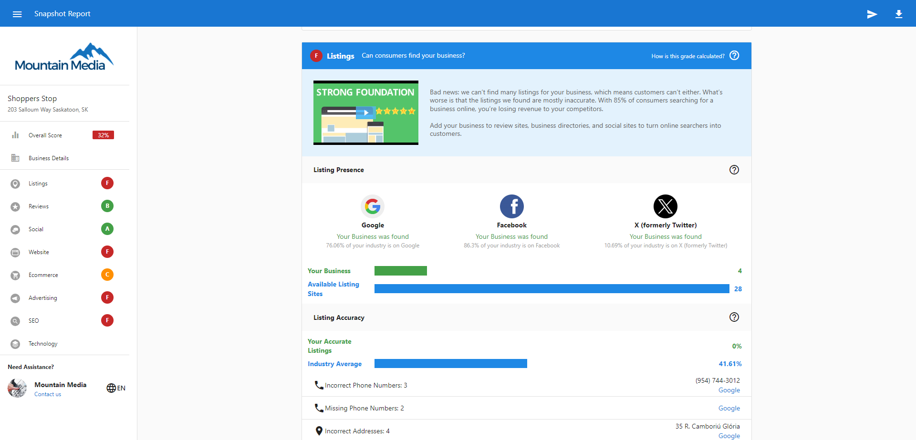Click the Social chat bubble icon
Image resolution: width=916 pixels, height=440 pixels.
(15, 229)
